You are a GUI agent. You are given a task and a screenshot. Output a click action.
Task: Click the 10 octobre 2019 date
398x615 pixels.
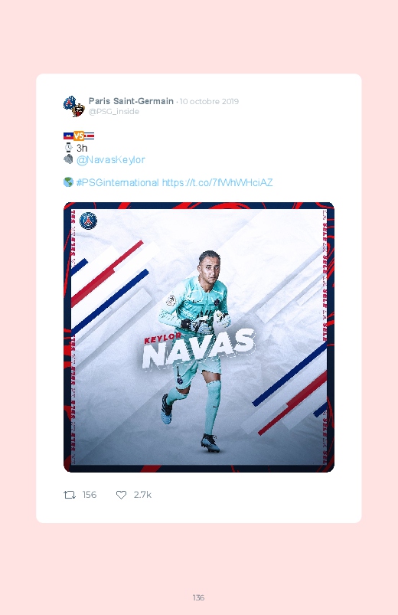coord(209,102)
